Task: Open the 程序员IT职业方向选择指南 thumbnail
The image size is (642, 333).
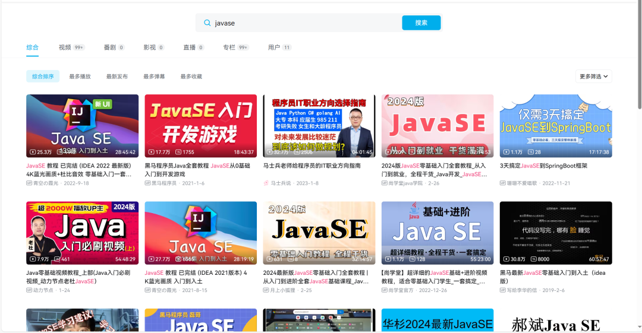Action: point(319,126)
